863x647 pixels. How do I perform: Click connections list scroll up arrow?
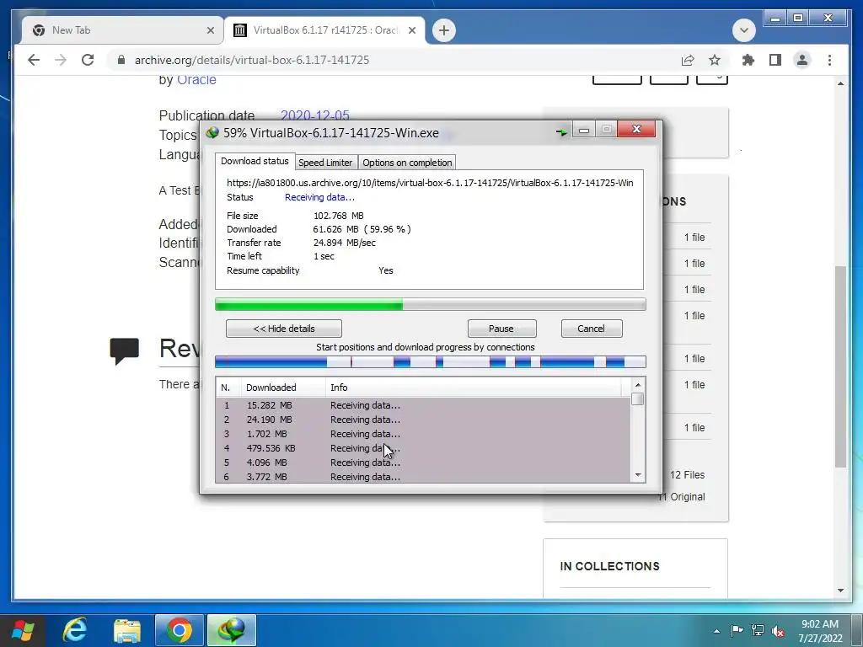pyautogui.click(x=638, y=385)
